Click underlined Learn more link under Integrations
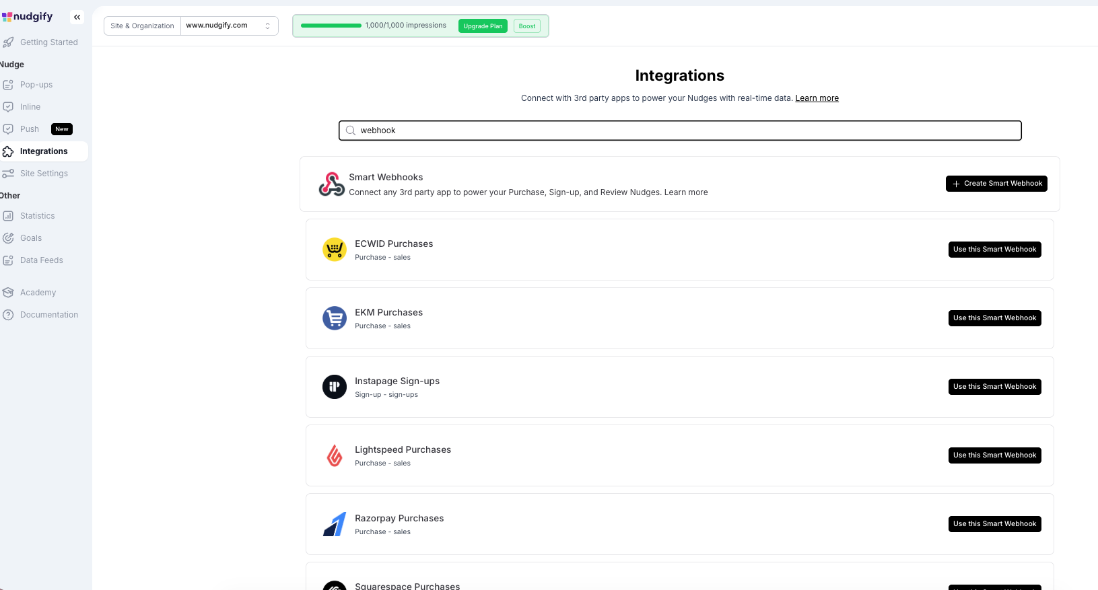Image resolution: width=1098 pixels, height=590 pixels. coord(817,98)
